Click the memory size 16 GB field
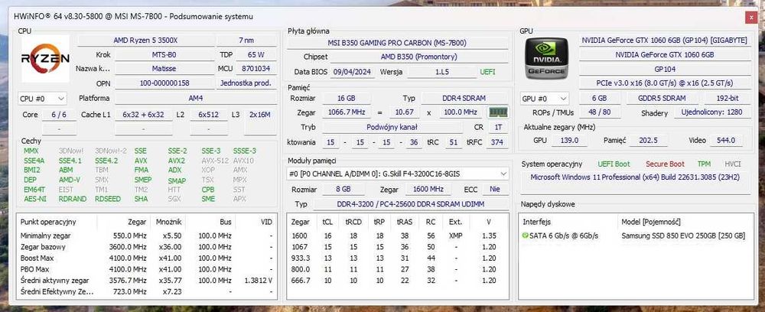 click(x=347, y=98)
